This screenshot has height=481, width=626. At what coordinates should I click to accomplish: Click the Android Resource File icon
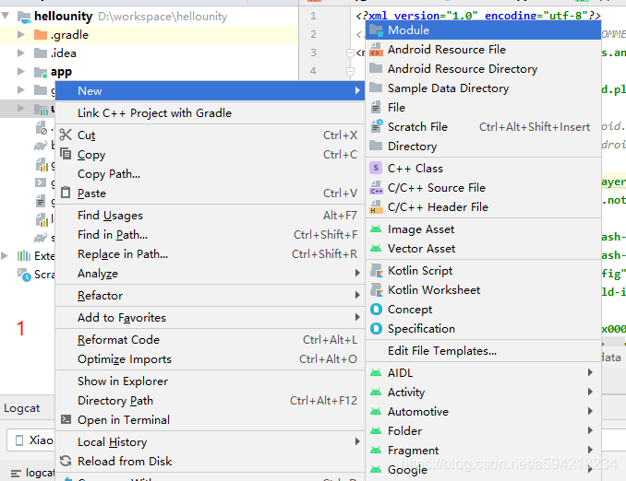tap(376, 50)
